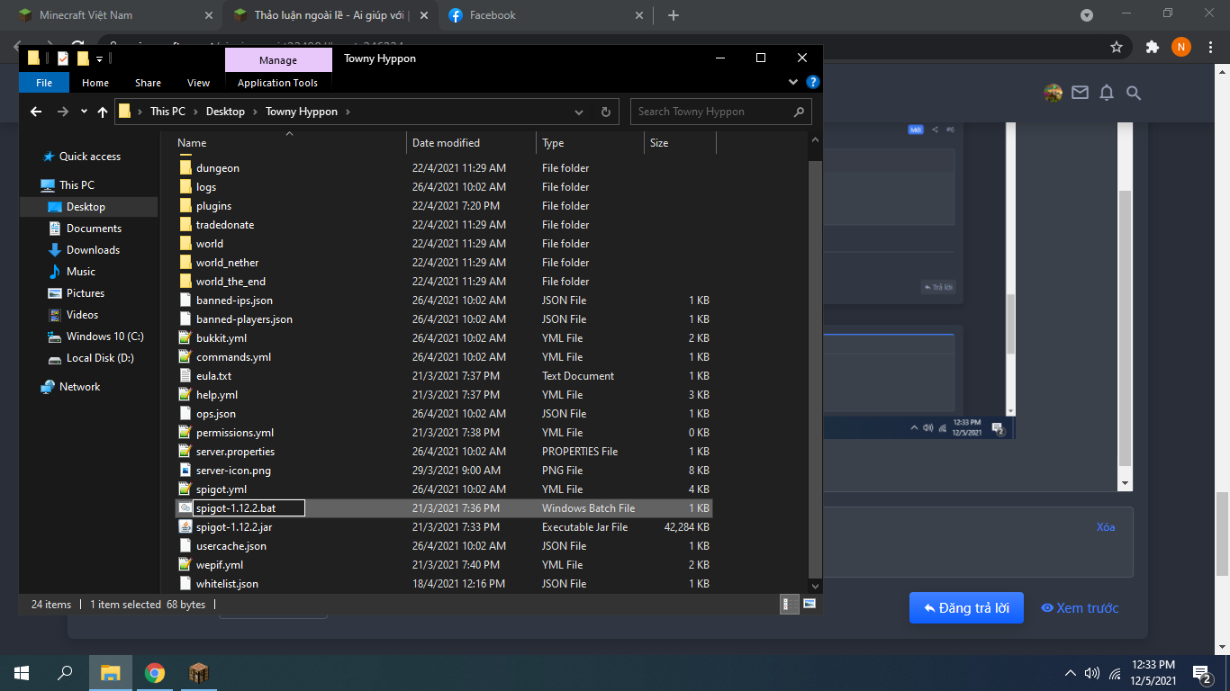Open the File menu tab
Viewport: 1230px width, 691px height.
[x=44, y=83]
